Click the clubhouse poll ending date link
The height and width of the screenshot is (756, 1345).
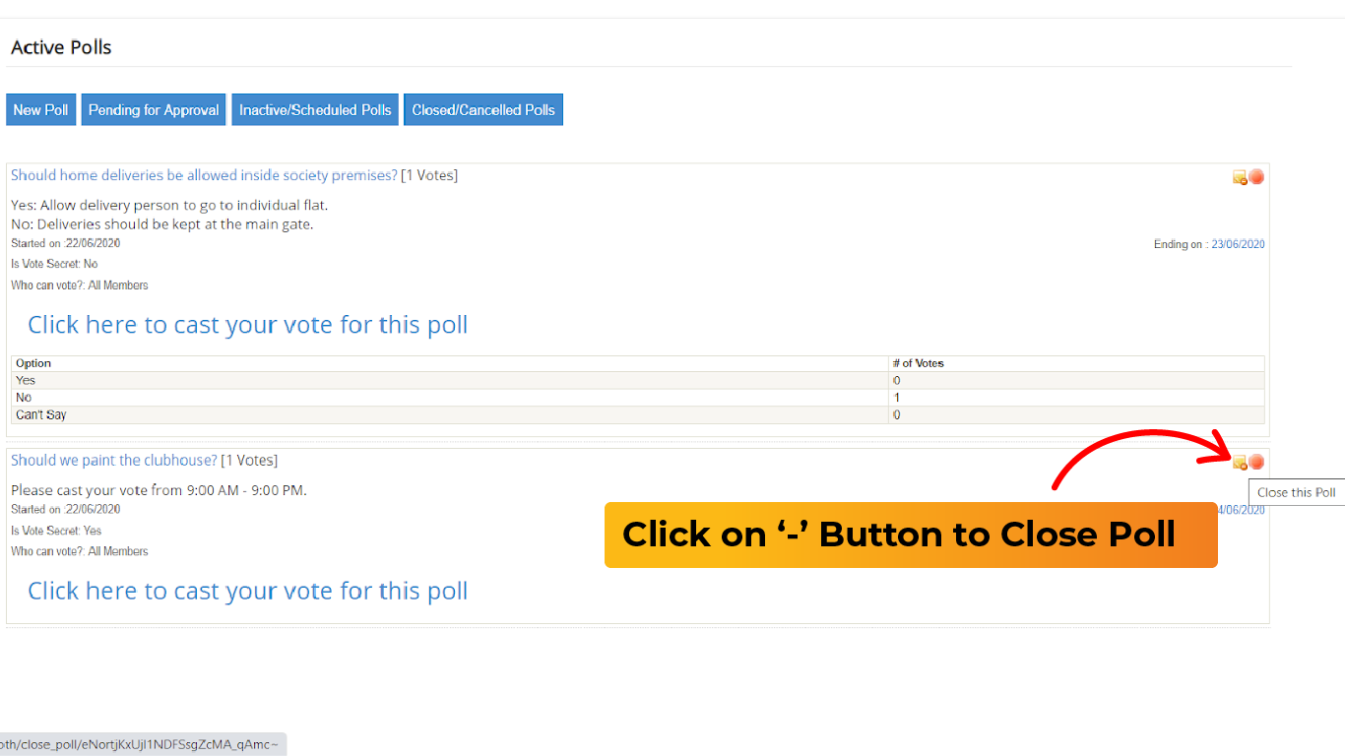[x=1242, y=510]
